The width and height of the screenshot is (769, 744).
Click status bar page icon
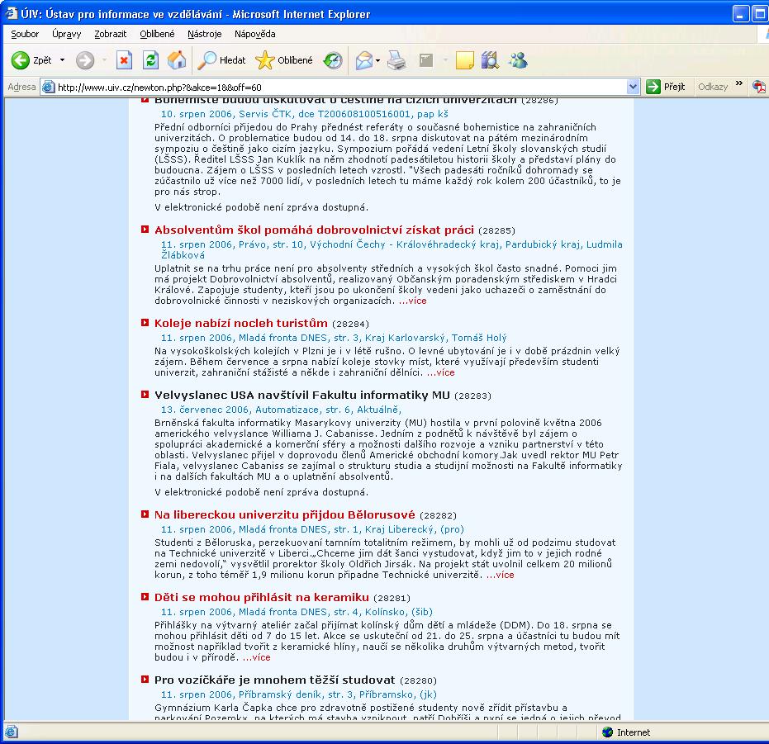tap(11, 732)
